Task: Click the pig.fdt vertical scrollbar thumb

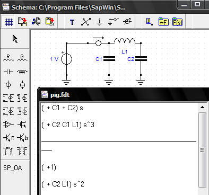Action: tap(203, 150)
